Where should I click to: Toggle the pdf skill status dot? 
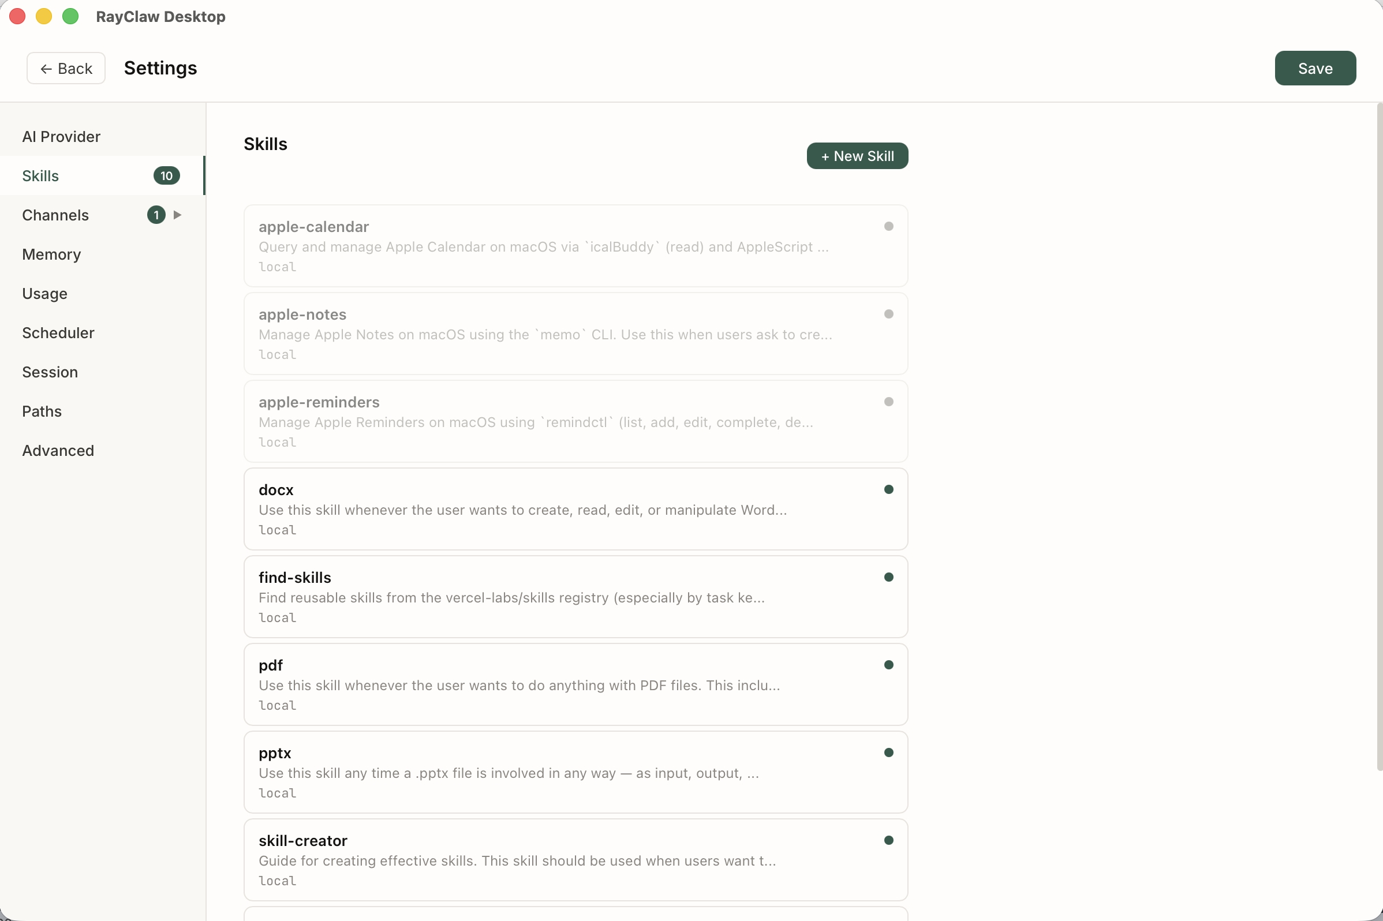888,665
